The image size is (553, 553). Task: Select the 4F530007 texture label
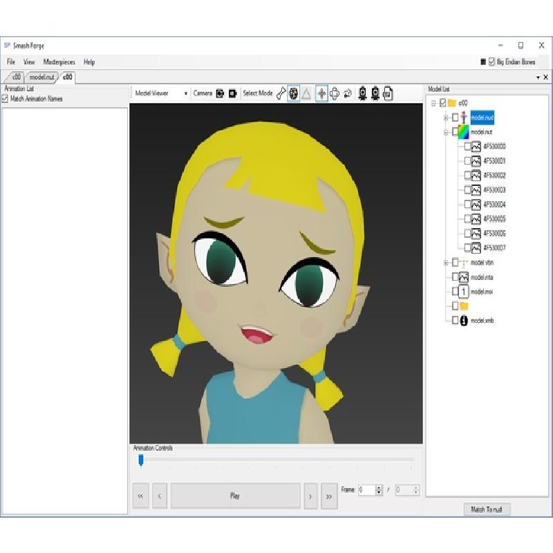click(x=494, y=248)
